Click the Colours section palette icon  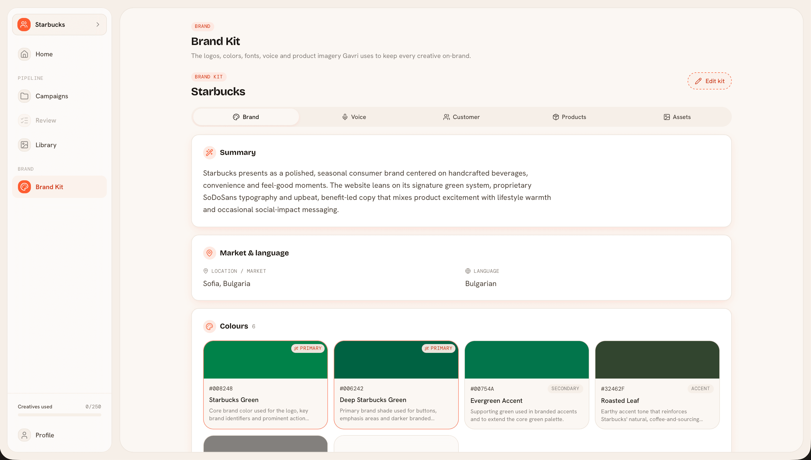pos(210,326)
